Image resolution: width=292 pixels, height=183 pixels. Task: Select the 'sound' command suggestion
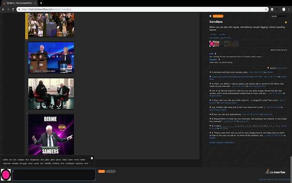36,164
